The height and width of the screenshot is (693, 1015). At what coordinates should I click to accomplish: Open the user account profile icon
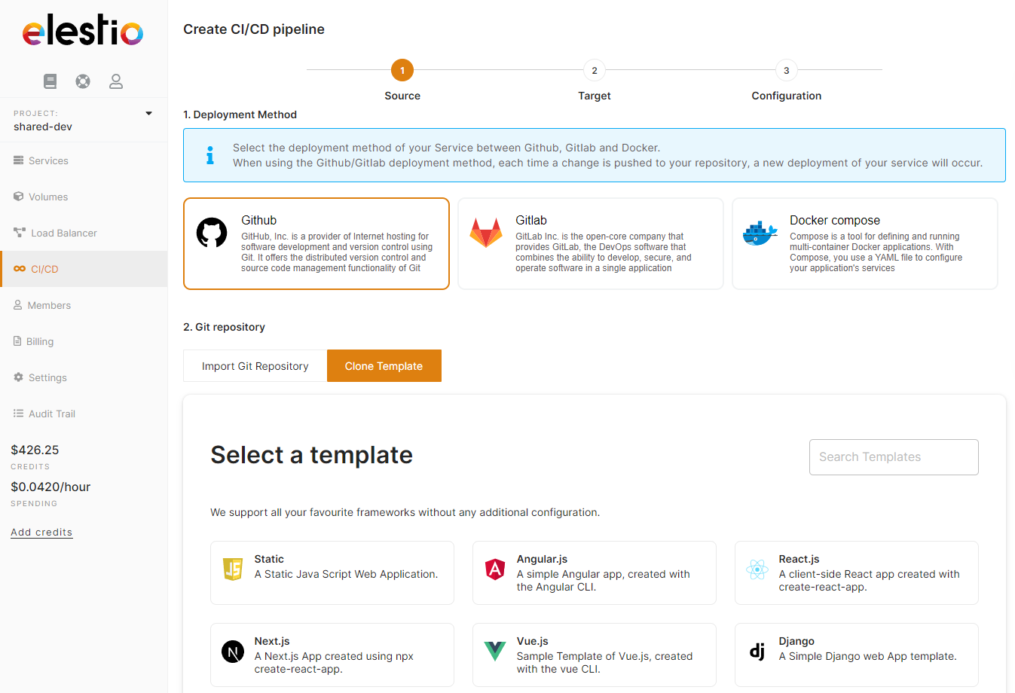(116, 81)
